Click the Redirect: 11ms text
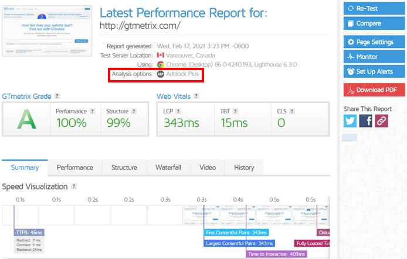407x259 pixels. 29,240
